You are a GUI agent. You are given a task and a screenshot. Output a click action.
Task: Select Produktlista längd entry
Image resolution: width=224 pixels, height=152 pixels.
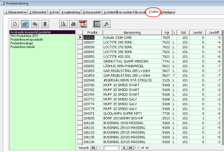24,43
